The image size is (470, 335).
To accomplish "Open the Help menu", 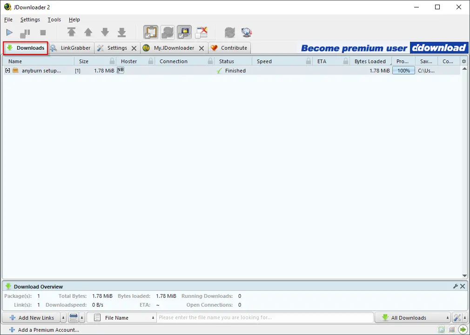I will pyautogui.click(x=74, y=20).
